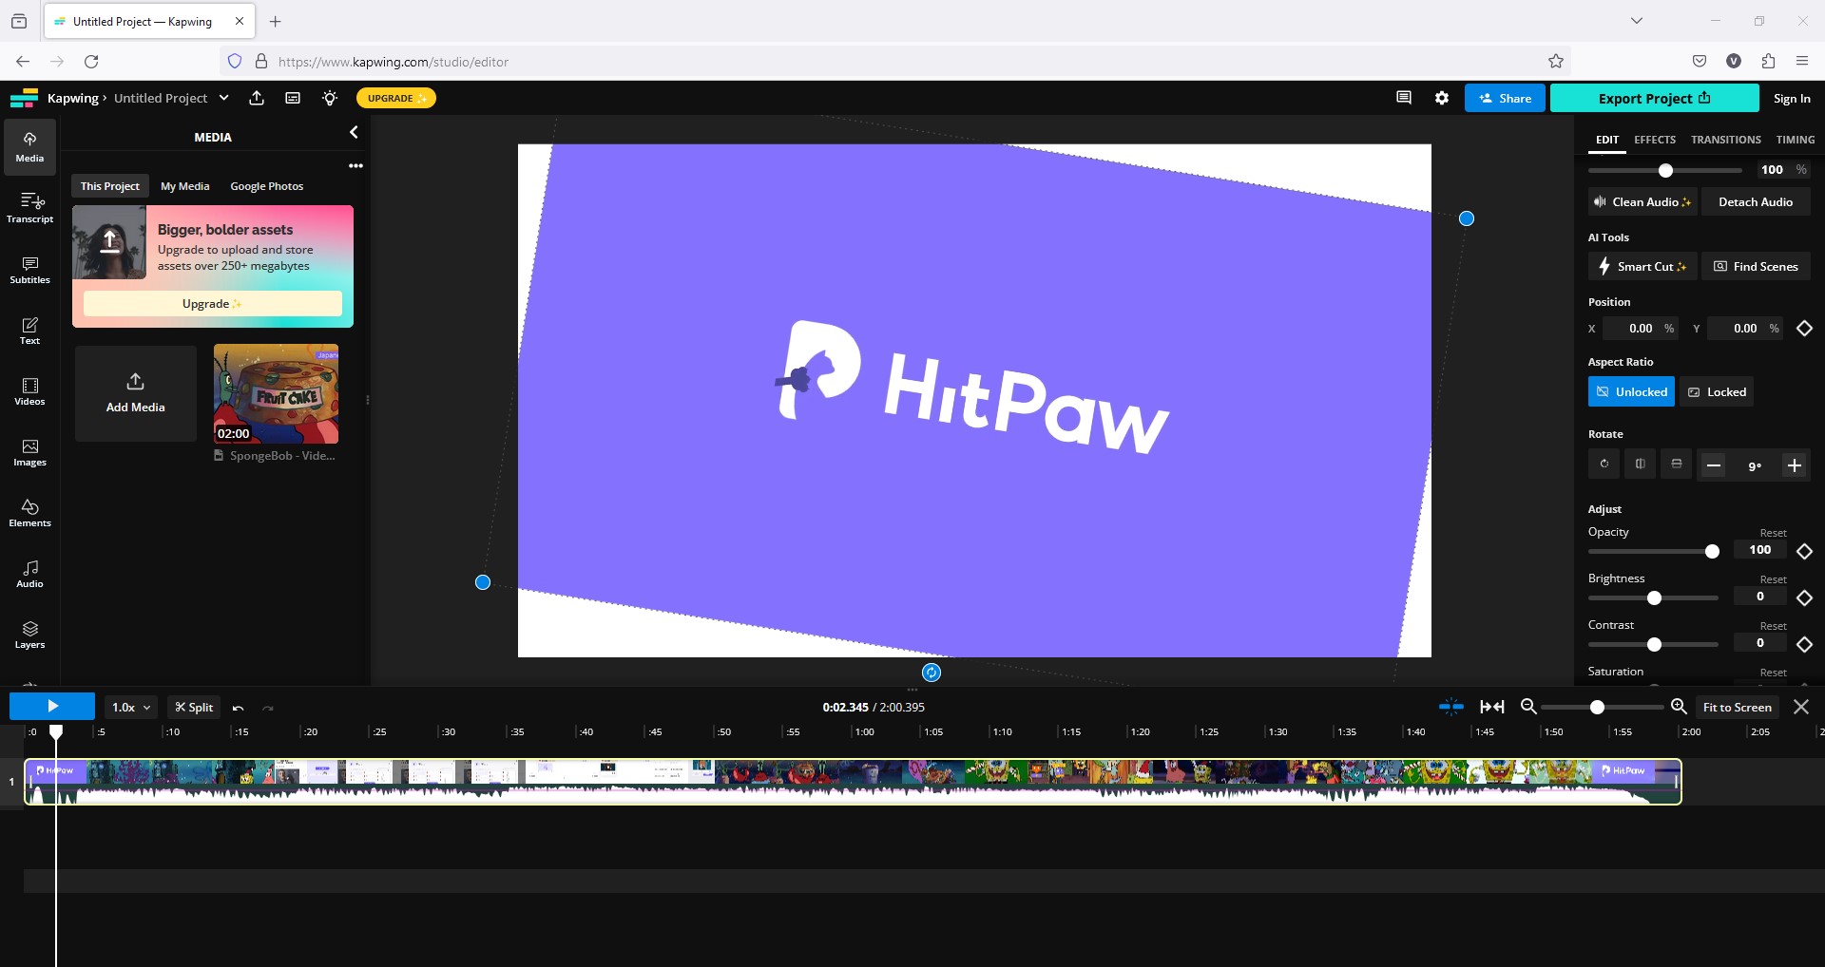Click Detach Audio button
The width and height of the screenshot is (1825, 967).
[x=1755, y=201]
